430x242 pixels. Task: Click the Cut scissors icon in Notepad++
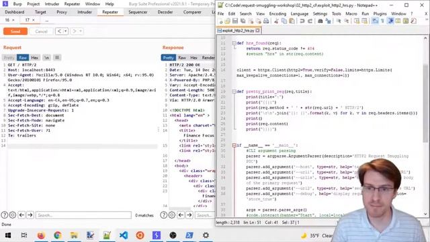[x=276, y=21]
